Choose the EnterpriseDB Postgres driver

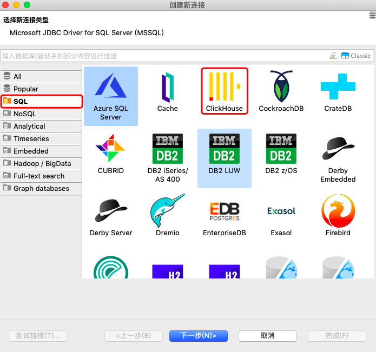(224, 218)
